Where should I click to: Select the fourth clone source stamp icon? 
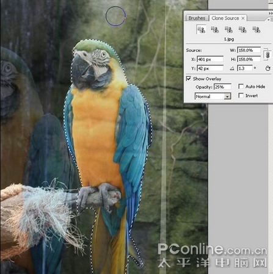tap(242, 29)
